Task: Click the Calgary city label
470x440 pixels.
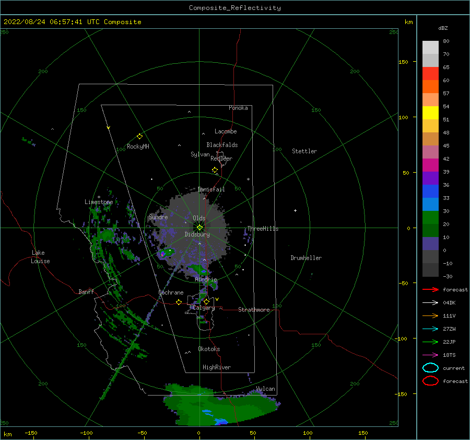Action: point(204,308)
